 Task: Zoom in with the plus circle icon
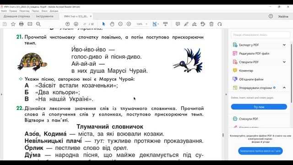(x=129, y=24)
